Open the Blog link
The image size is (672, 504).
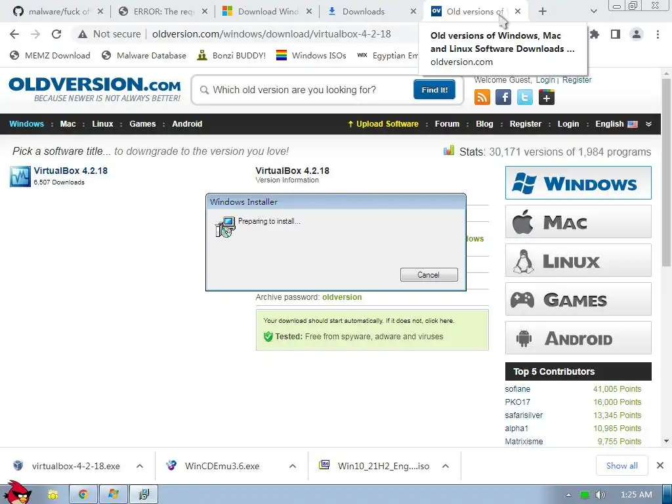pyautogui.click(x=484, y=124)
